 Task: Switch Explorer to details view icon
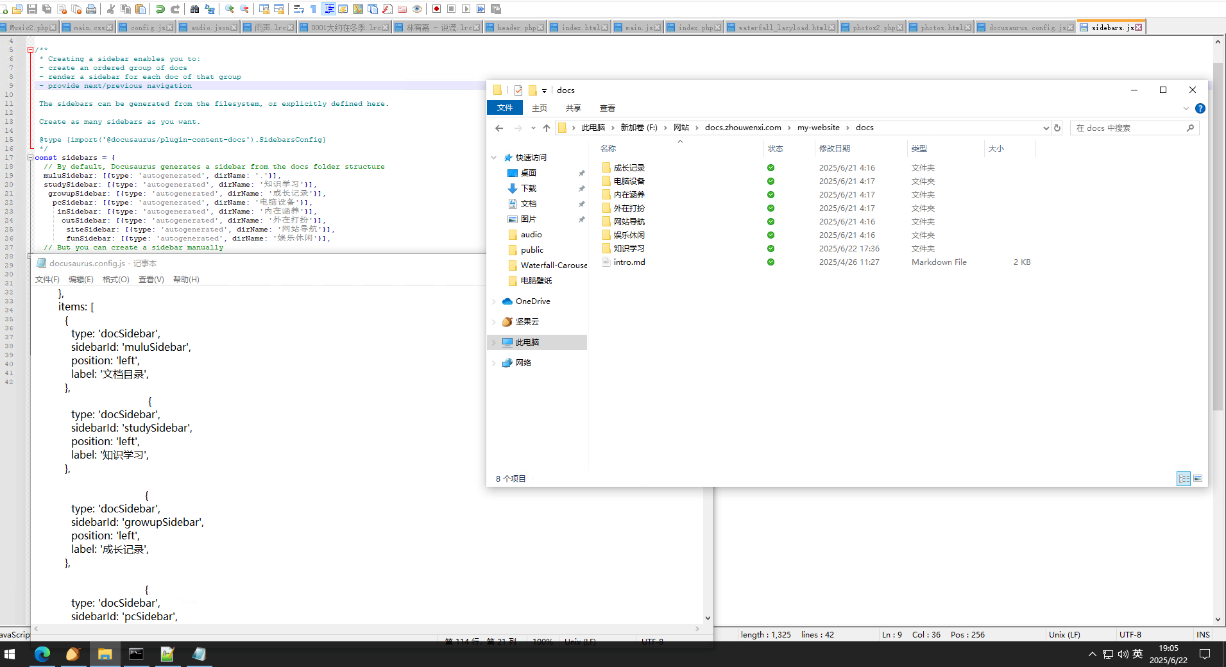tap(1184, 478)
